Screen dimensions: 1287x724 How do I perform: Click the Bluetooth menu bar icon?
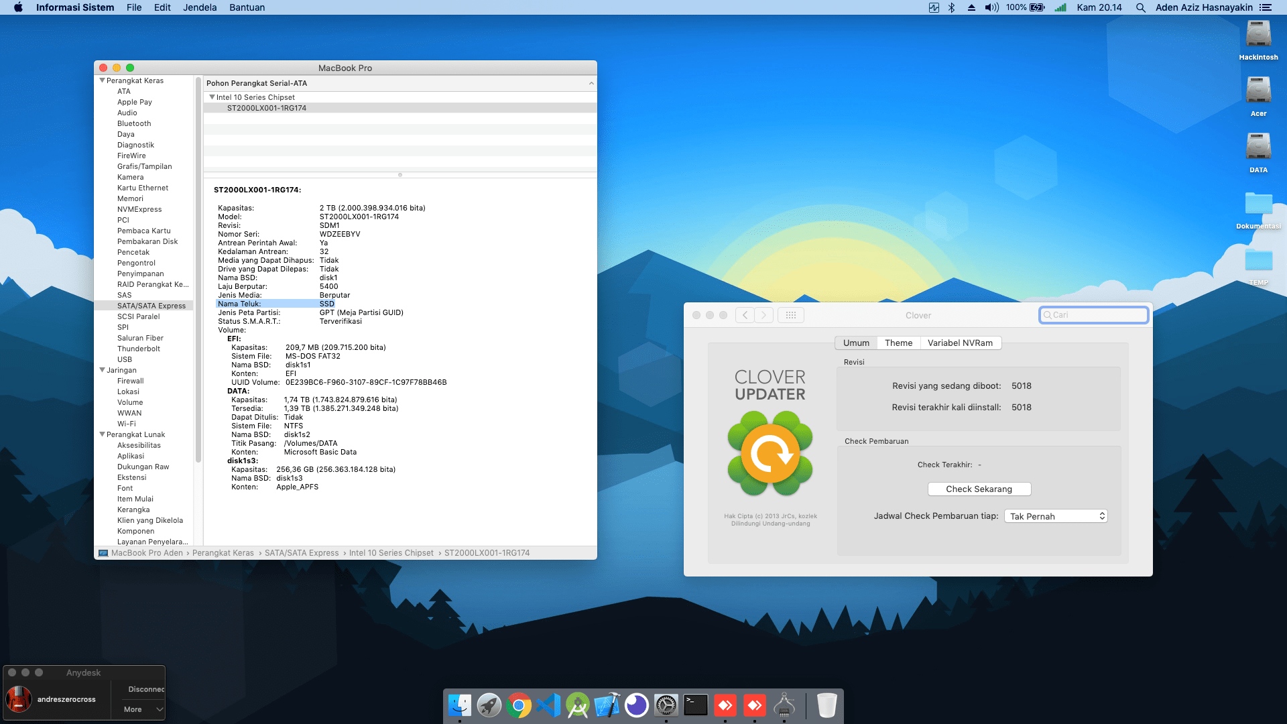[951, 7]
